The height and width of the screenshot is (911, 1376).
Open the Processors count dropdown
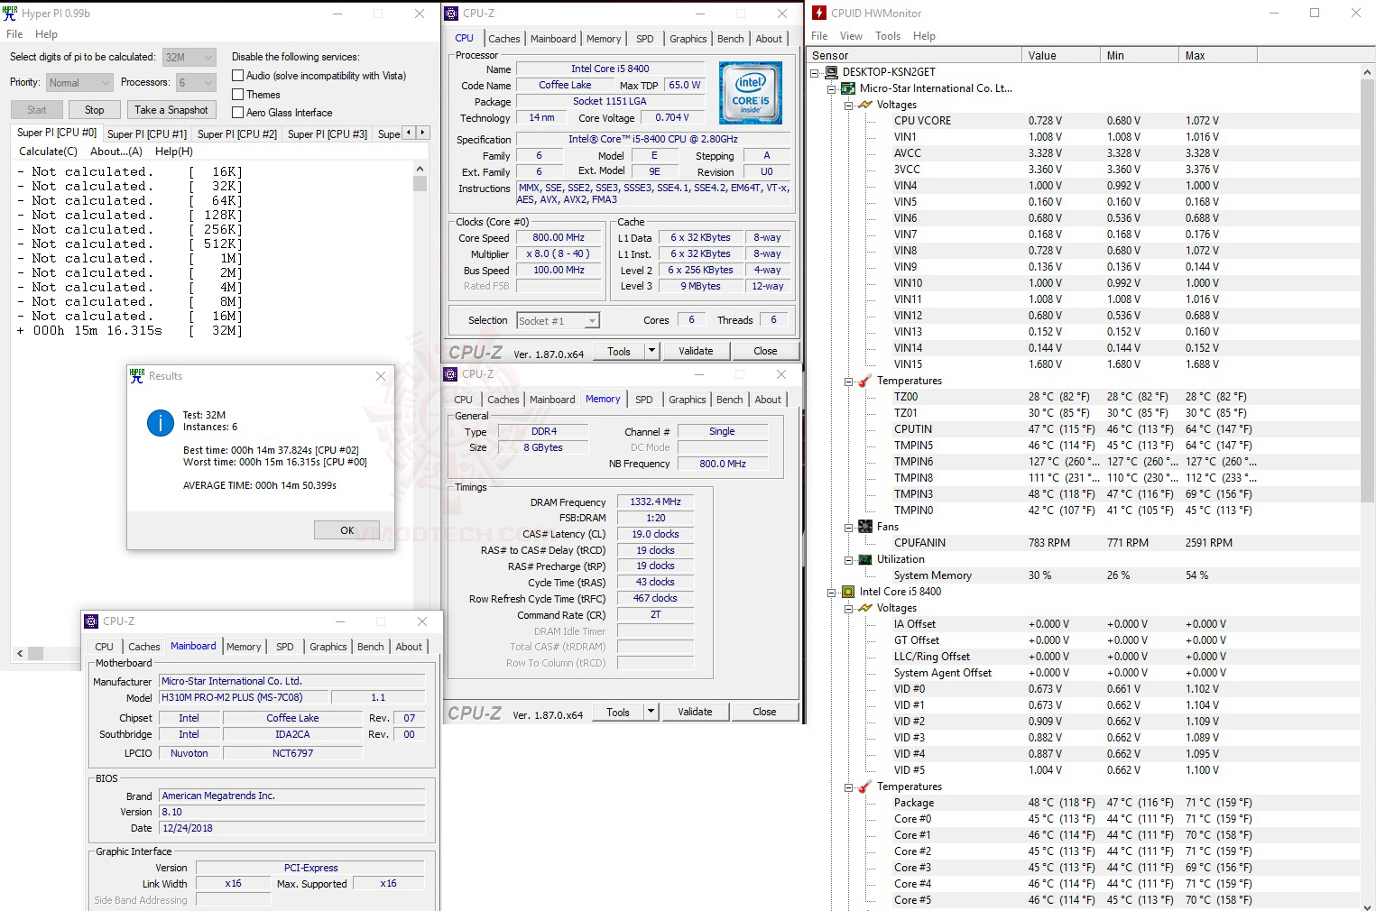click(x=196, y=82)
